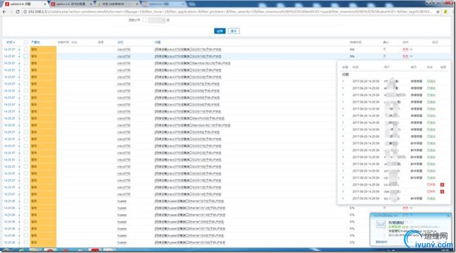Bookmark this page with the star icon
456x253 pixels.
pos(438,12)
